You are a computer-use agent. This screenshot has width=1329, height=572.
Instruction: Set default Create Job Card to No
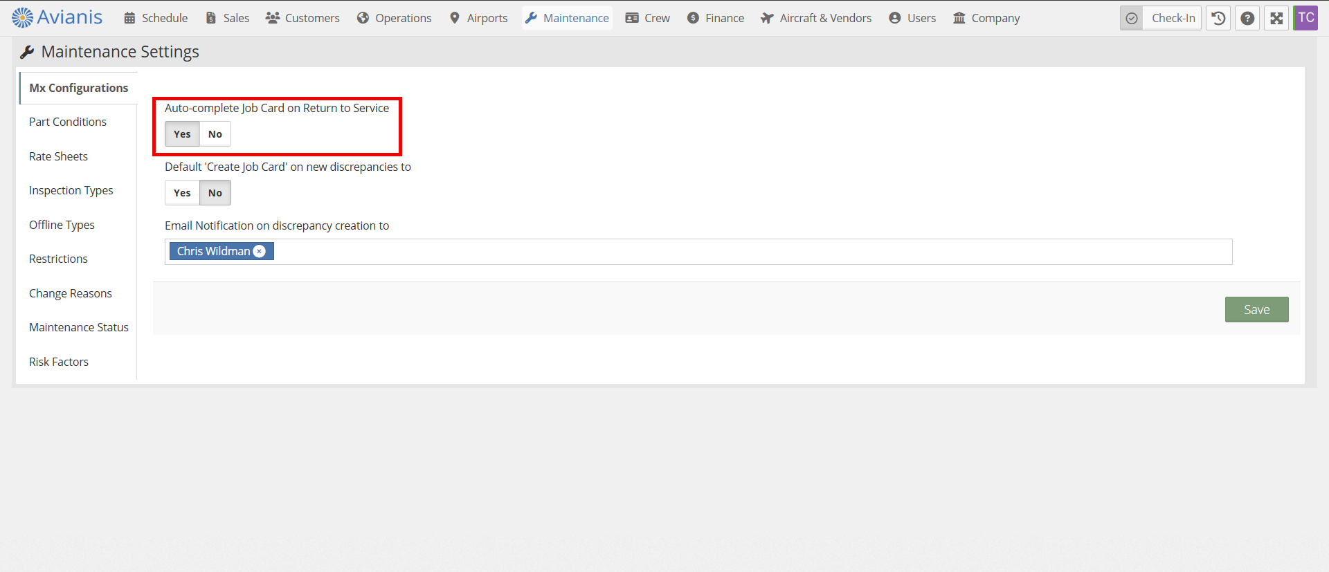pos(215,193)
